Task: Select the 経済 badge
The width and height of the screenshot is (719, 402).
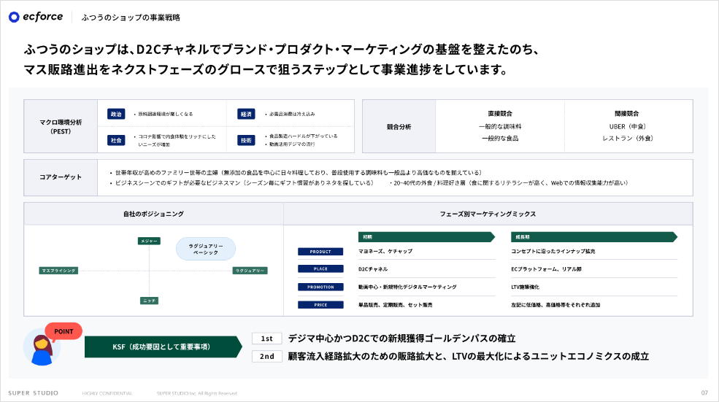Action: [x=245, y=114]
